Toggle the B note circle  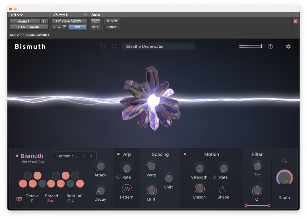80,184
